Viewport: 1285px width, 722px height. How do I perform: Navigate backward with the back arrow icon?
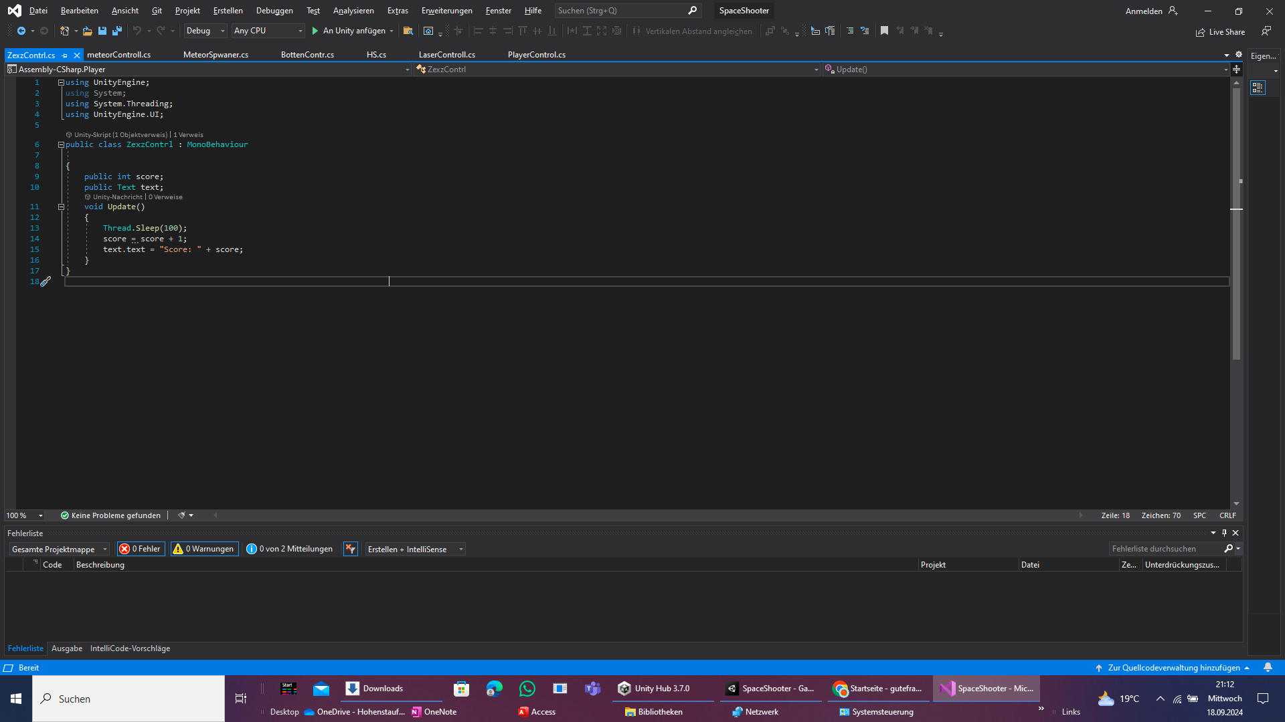click(20, 31)
